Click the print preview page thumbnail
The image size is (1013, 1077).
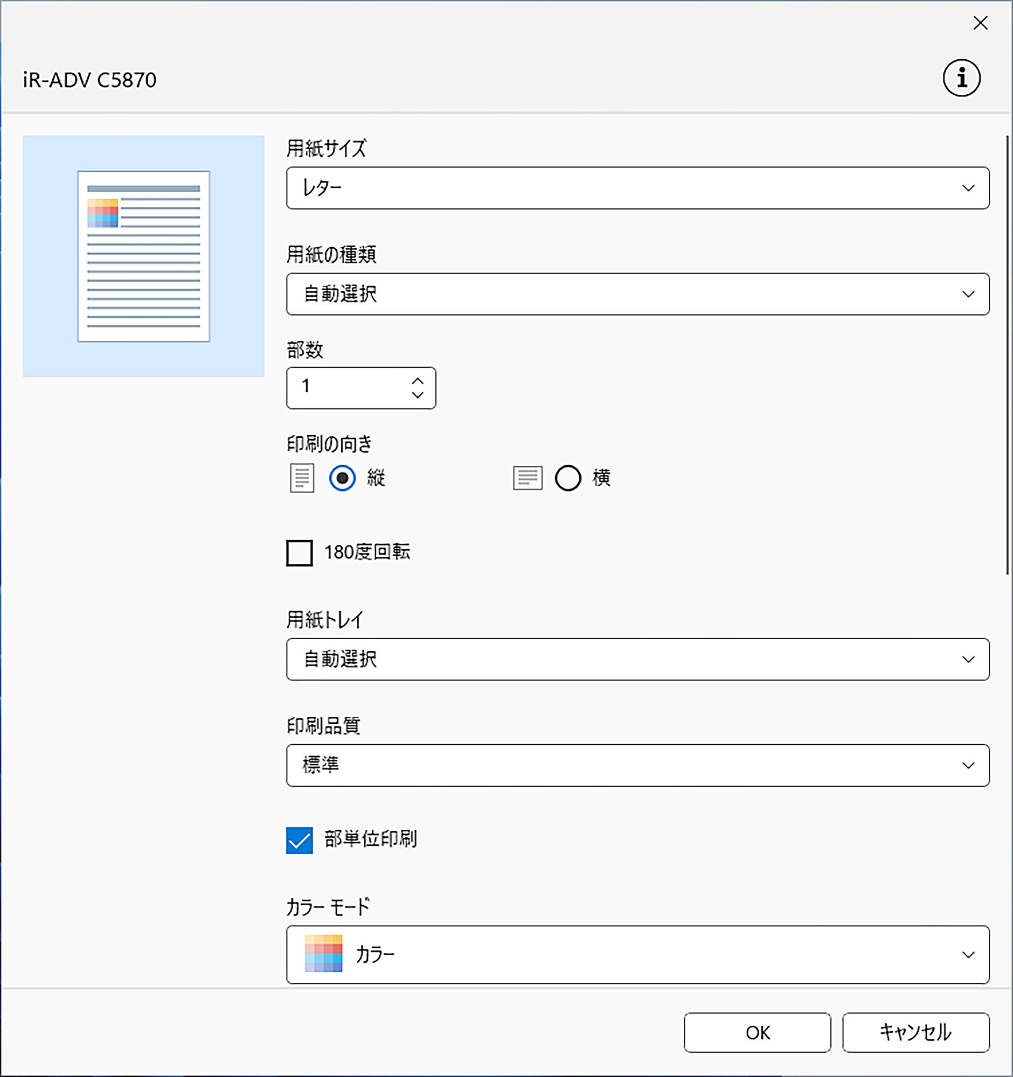(144, 256)
